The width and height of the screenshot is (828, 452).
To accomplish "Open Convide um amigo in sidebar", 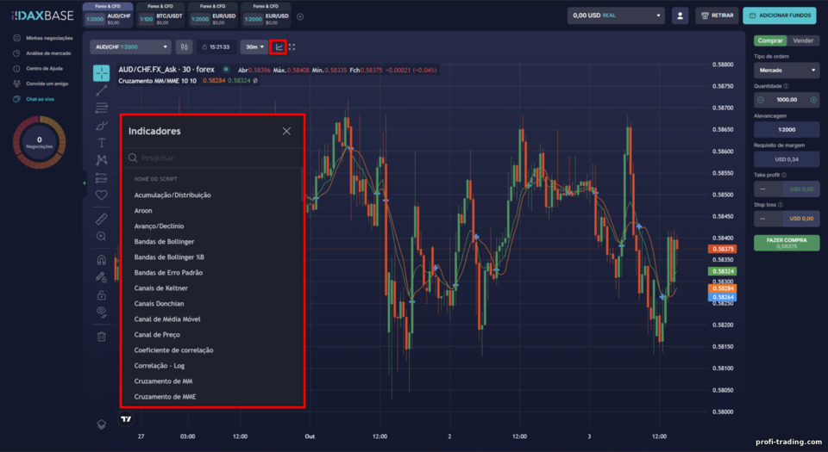I will click(41, 84).
